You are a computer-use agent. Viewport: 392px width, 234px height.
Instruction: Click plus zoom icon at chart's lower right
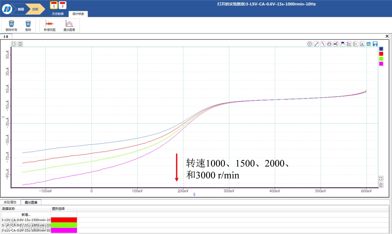[x=381, y=179]
